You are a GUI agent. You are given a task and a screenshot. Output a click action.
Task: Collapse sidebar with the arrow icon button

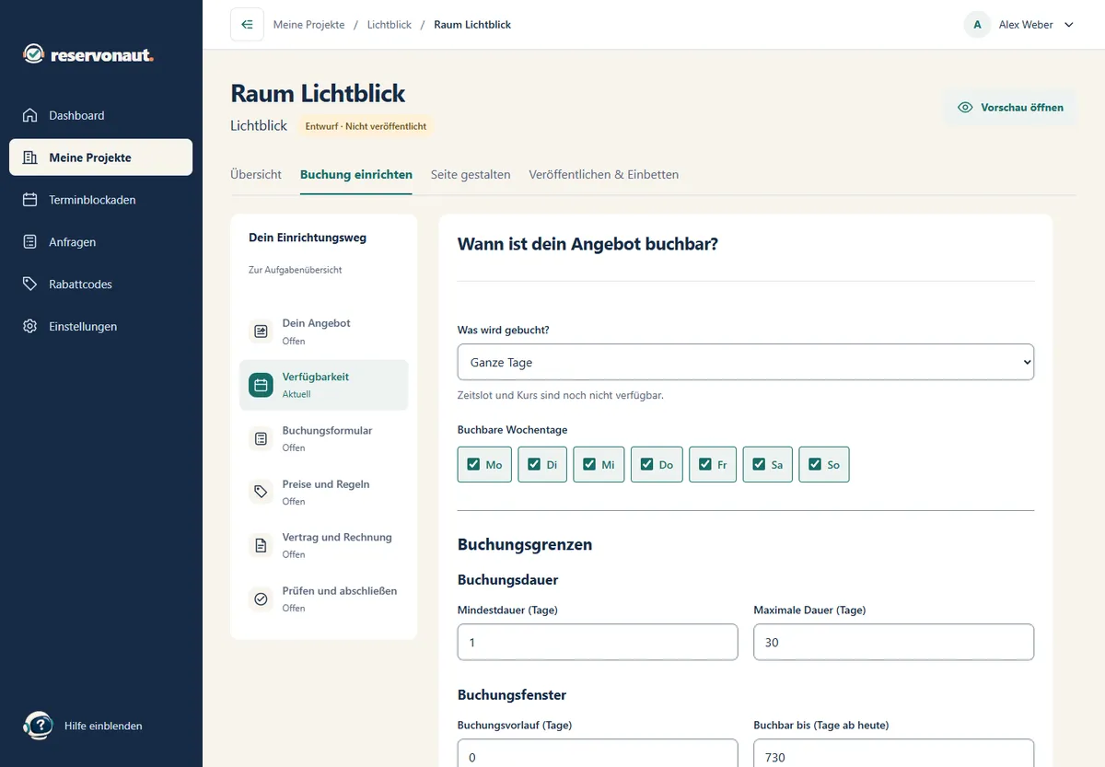pyautogui.click(x=247, y=25)
